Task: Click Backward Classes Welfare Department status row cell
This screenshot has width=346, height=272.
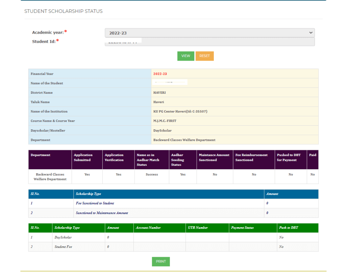Action: coord(50,177)
